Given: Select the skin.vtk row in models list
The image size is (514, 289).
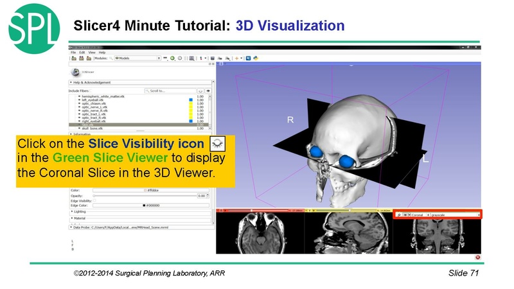Looking at the screenshot, I should point(138,125).
